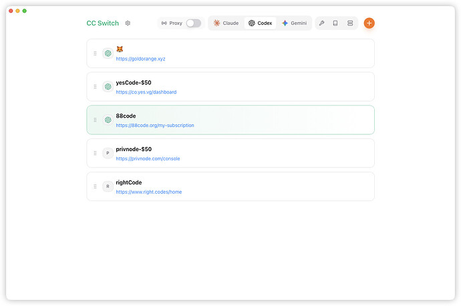The image size is (461, 306).
Task: Grab the drag handle of rightCode
Action: tap(95, 186)
